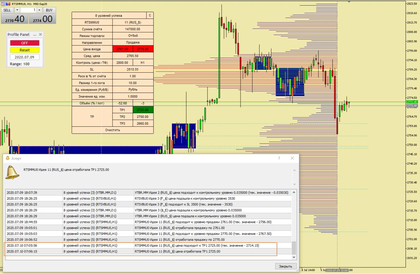Click volume lot value -3
This screenshot has width=420, height=274.
pos(143,103)
